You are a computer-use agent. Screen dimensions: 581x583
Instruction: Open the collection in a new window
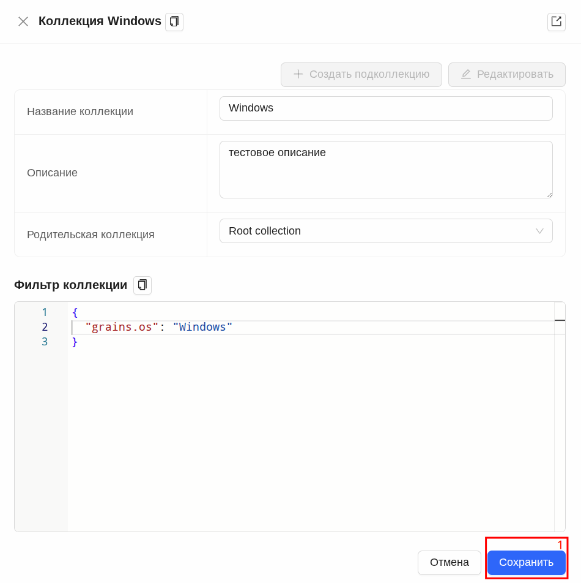tap(556, 21)
